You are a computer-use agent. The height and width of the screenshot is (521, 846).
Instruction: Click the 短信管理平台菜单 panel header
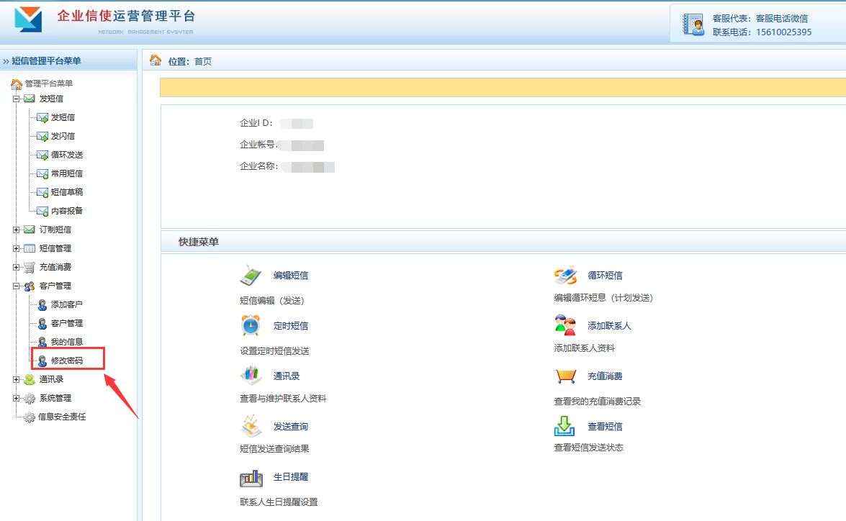68,60
